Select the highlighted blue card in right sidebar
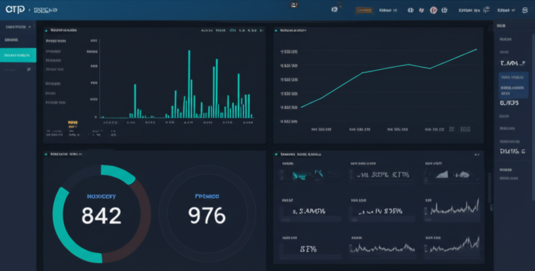This screenshot has width=535, height=271. coord(513,84)
